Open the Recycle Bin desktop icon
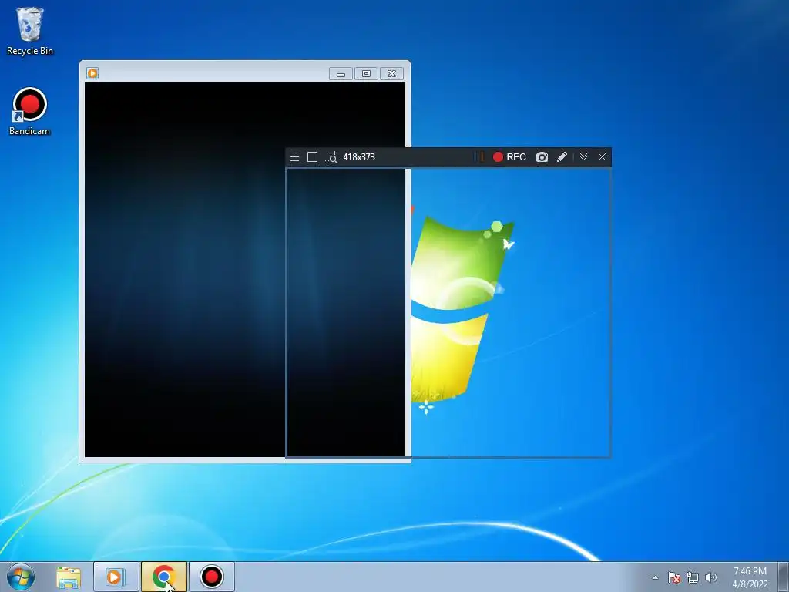 (x=30, y=31)
